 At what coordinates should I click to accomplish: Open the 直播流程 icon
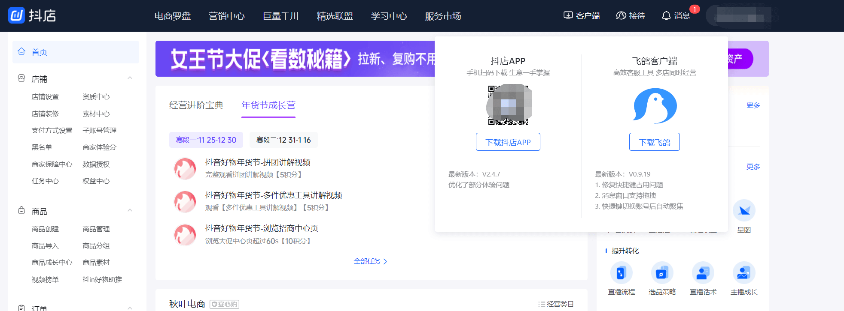621,272
